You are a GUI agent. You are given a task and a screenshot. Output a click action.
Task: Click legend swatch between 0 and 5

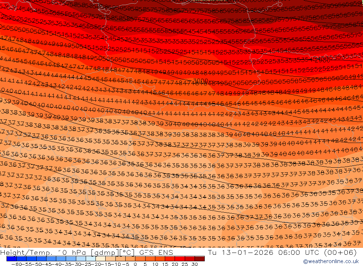140,259
